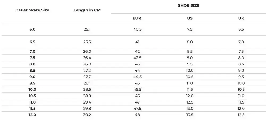This screenshot has width=266, height=120.
Task: Select the 28.9 length cell
Action: [x=87, y=96]
